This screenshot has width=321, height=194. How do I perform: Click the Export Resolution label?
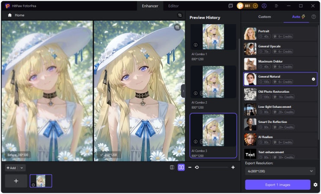(259, 163)
